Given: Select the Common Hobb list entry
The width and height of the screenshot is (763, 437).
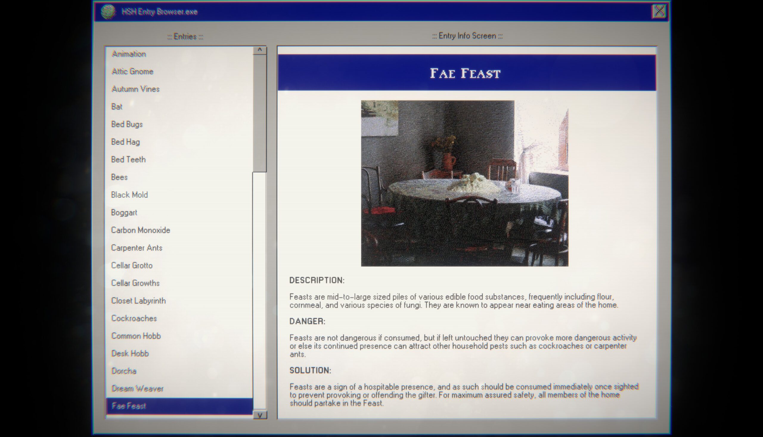Looking at the screenshot, I should pos(136,336).
